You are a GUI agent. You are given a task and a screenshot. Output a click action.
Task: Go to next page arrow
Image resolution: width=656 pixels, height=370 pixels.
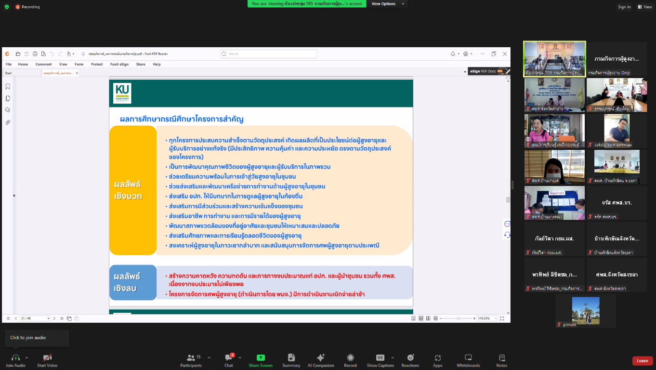click(x=54, y=318)
